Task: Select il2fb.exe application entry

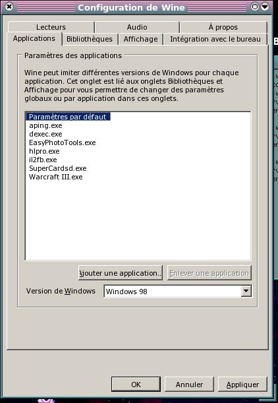Action: [43, 160]
